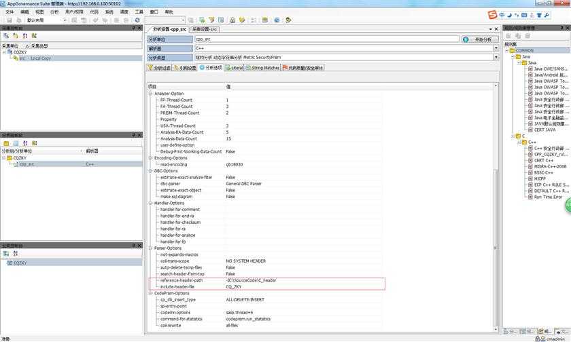Click the yellow folder icon in 分析组 panel toolbar
The image size is (571, 342).
click(6, 143)
